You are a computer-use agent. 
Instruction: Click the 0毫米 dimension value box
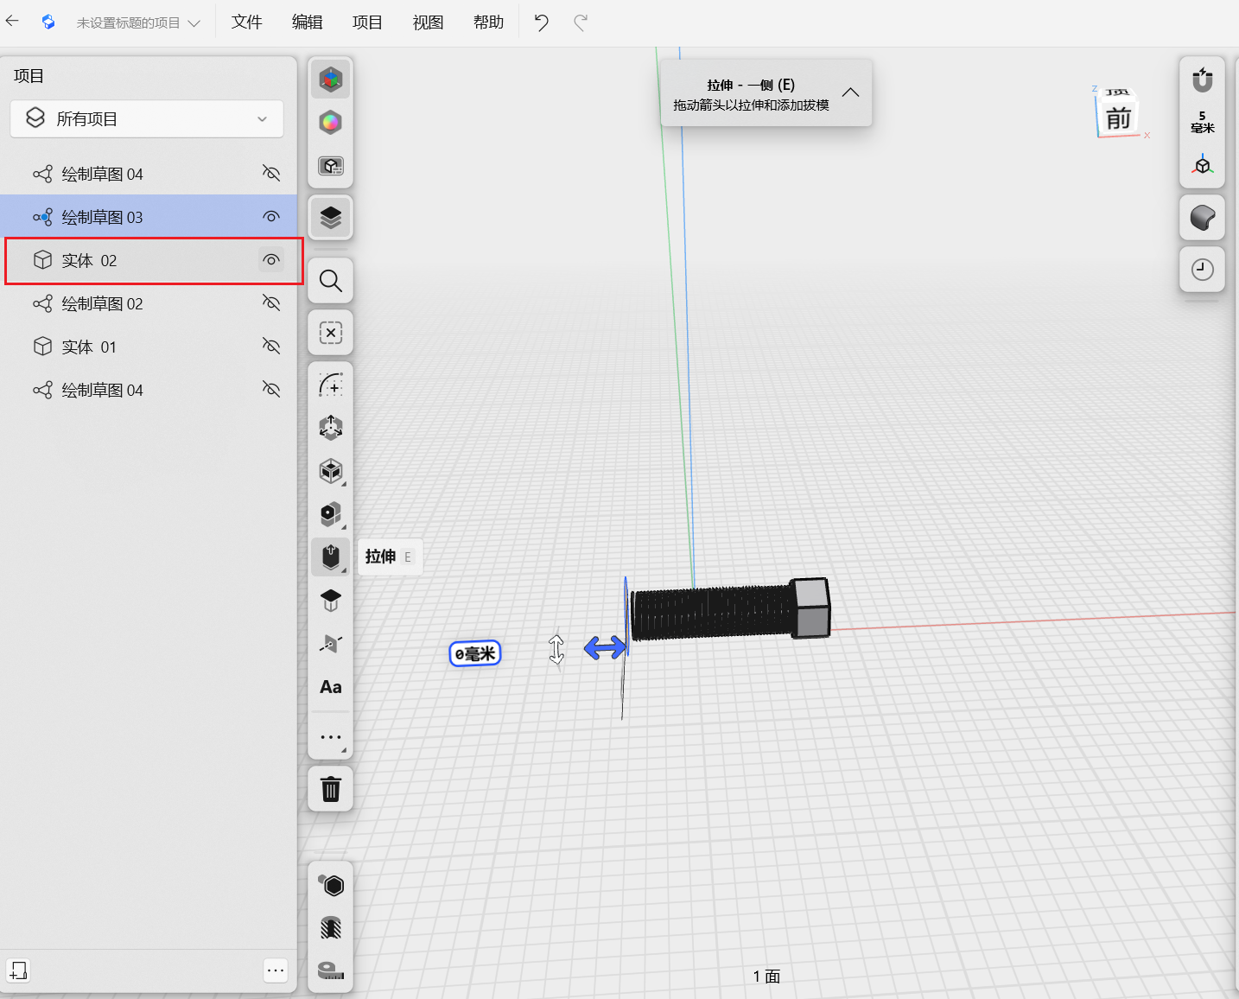coord(475,654)
